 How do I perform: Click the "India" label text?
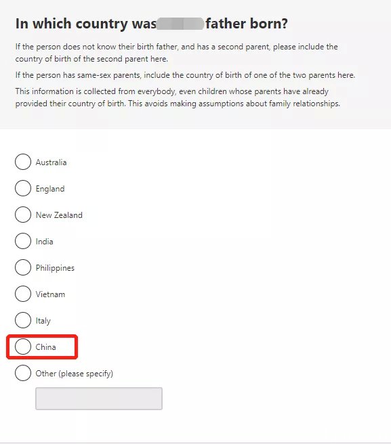pos(44,242)
